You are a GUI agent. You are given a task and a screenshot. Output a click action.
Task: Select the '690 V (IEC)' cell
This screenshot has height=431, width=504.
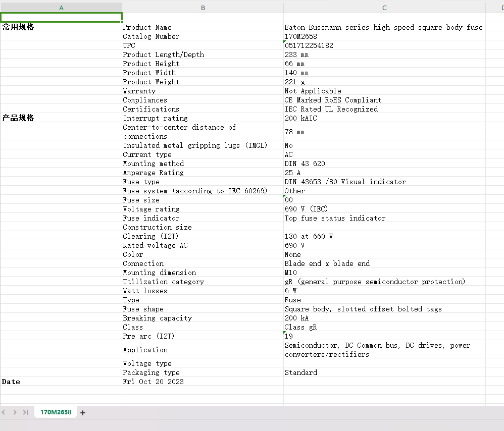(384, 209)
